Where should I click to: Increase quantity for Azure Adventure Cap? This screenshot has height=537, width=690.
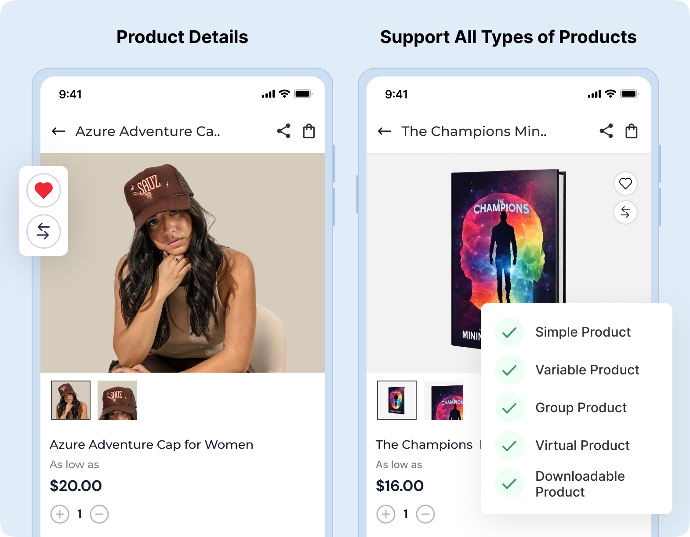pos(60,514)
